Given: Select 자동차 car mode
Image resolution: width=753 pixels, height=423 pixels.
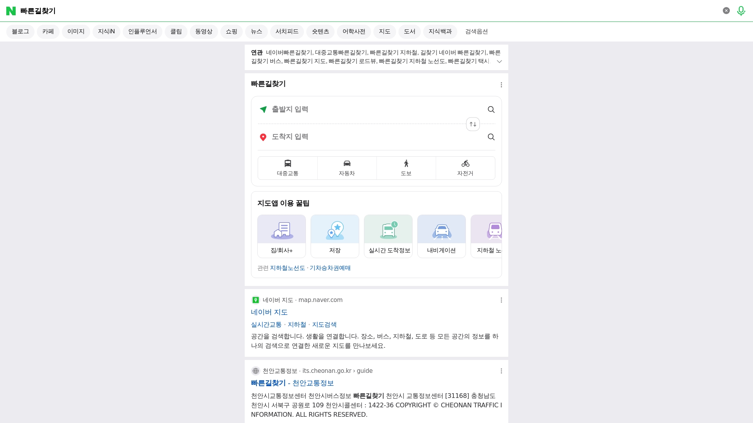Looking at the screenshot, I should tap(347, 168).
